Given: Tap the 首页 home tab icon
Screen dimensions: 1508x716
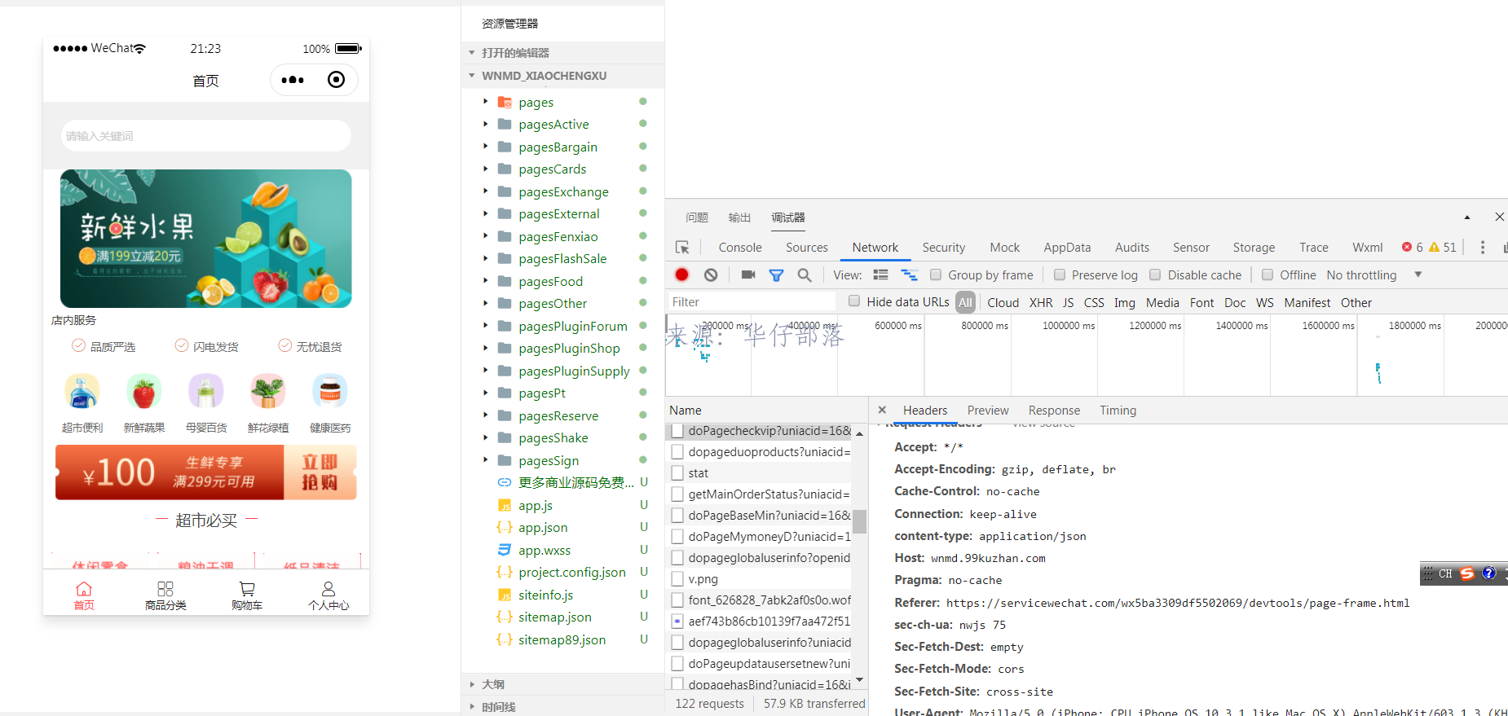Looking at the screenshot, I should (84, 589).
